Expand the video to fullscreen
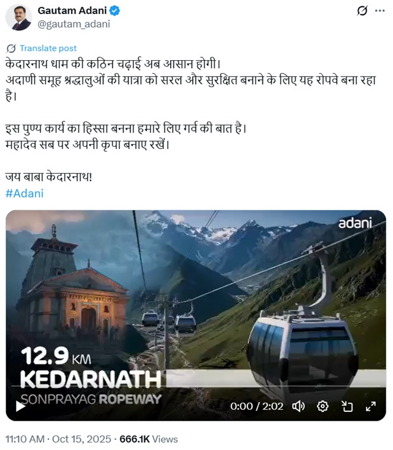The height and width of the screenshot is (450, 393). [370, 406]
